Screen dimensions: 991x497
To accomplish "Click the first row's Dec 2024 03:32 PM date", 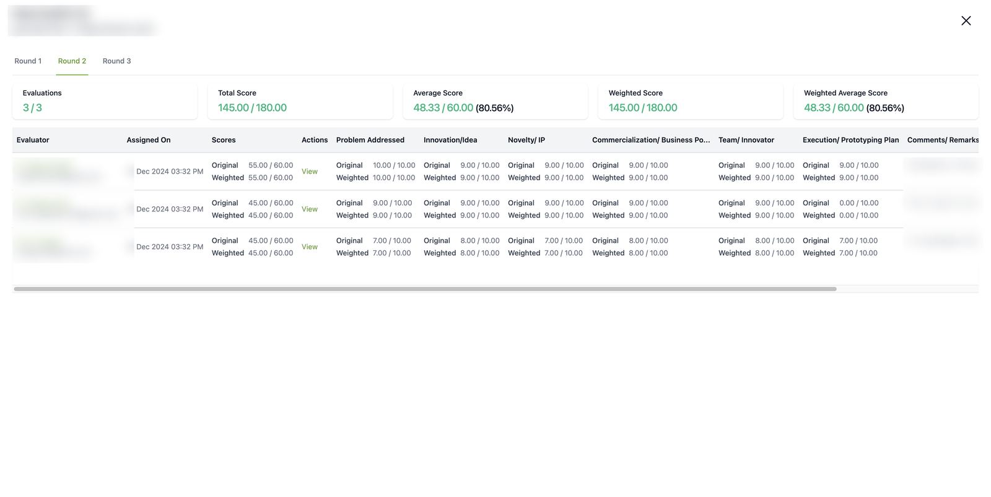I will [x=170, y=172].
